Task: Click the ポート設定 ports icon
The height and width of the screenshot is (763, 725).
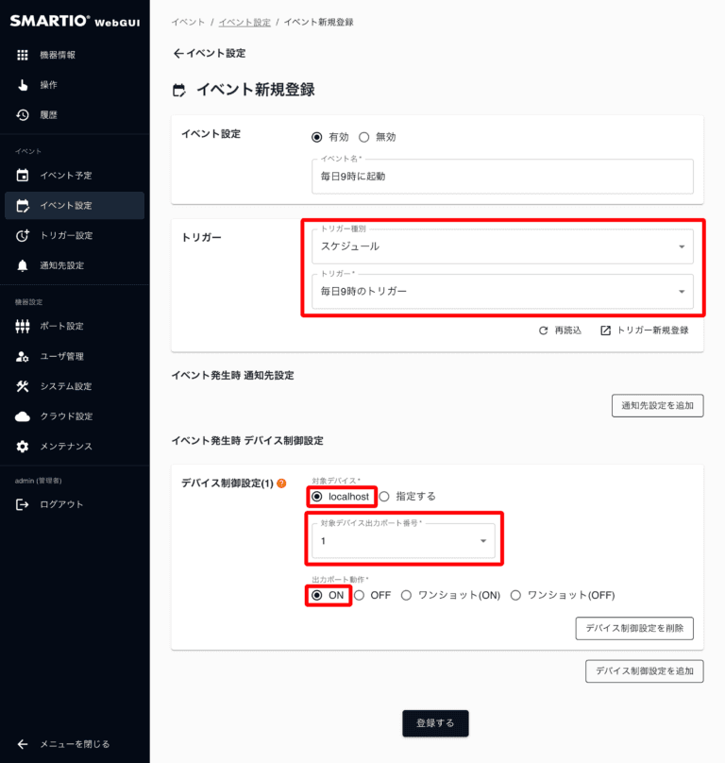Action: click(23, 326)
